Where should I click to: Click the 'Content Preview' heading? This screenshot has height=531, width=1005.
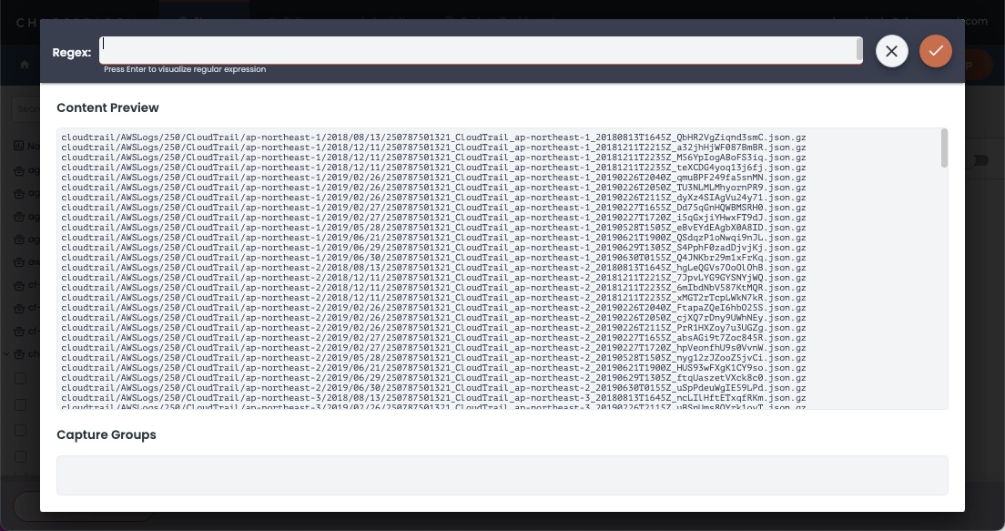(x=107, y=107)
